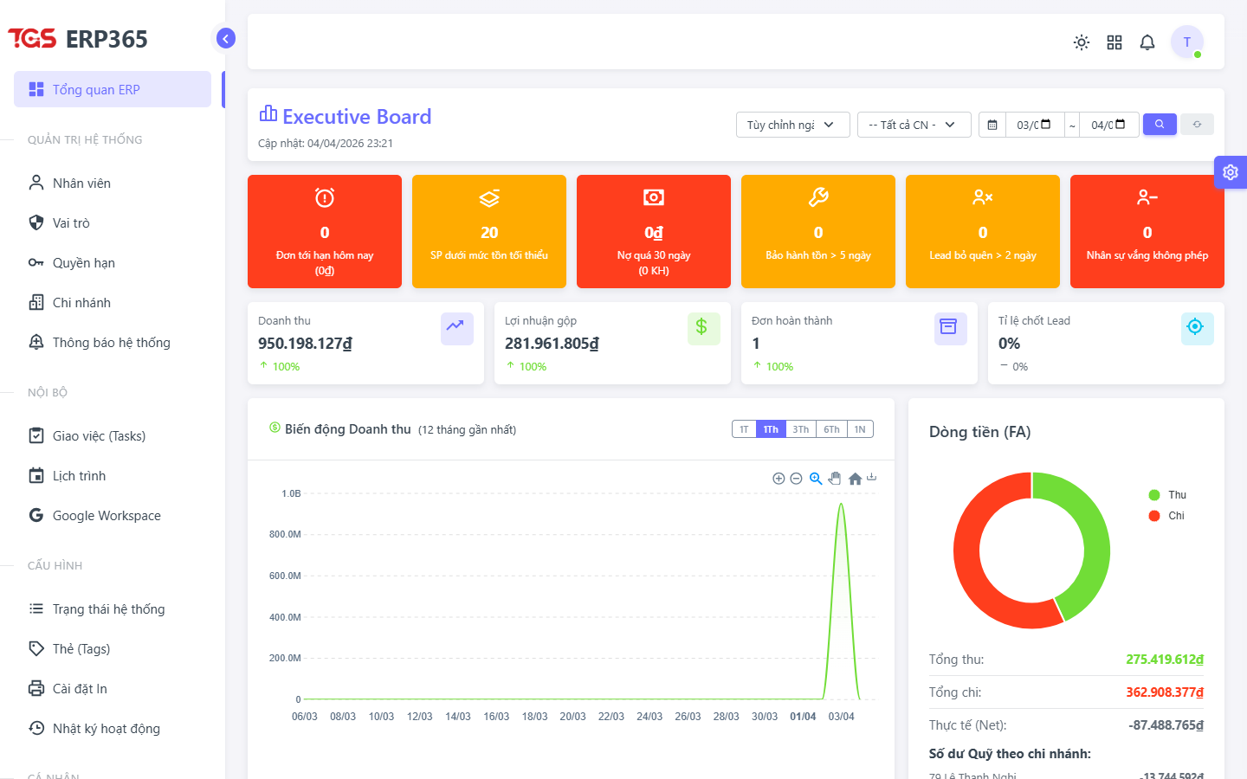Open notifications bell icon
Screen dimensions: 1247x779
tap(1147, 42)
